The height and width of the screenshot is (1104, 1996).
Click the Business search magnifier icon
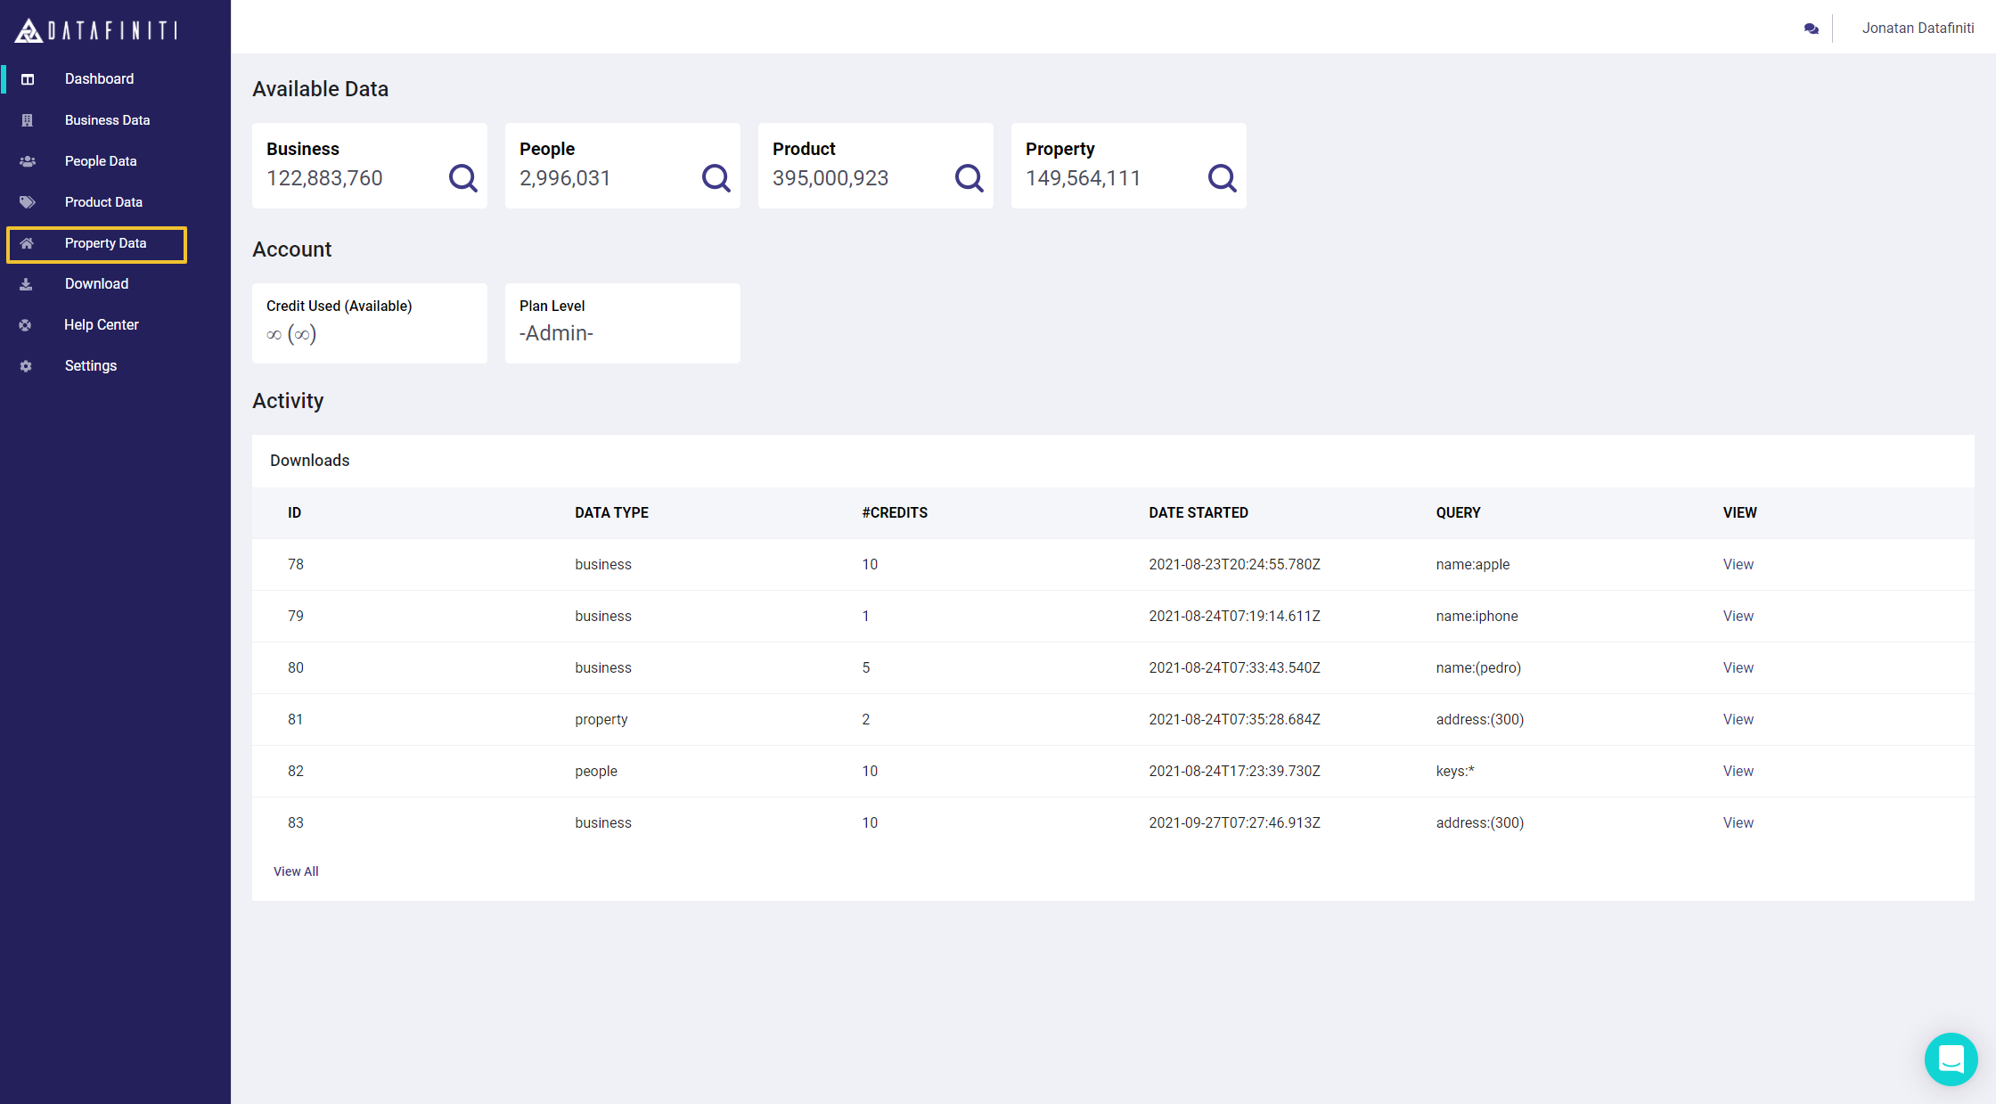pyautogui.click(x=462, y=178)
